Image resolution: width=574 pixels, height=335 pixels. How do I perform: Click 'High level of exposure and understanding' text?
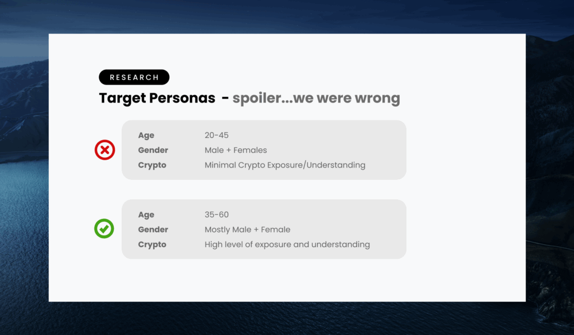point(288,245)
